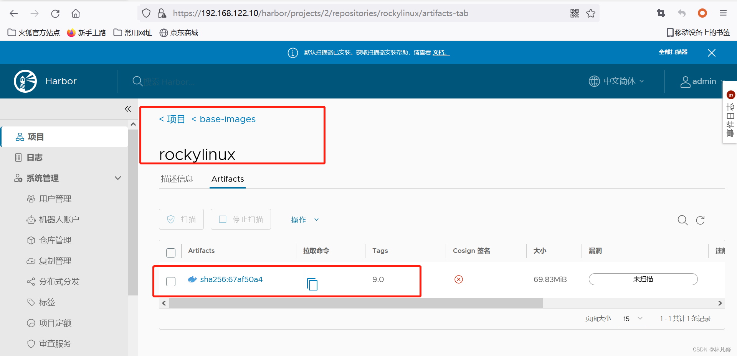
Task: Select all artifacts via the header checkbox
Action: coord(171,253)
